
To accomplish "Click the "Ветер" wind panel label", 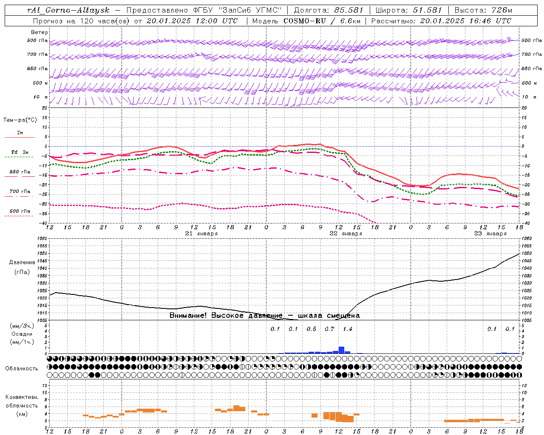I will click(40, 32).
